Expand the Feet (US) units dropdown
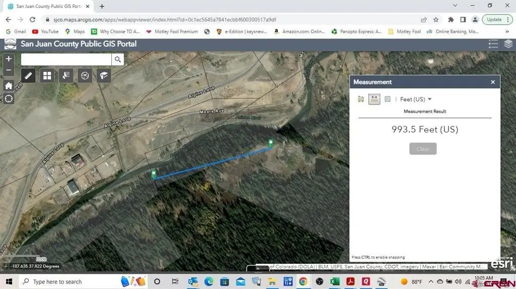The width and height of the screenshot is (516, 289). (416, 100)
